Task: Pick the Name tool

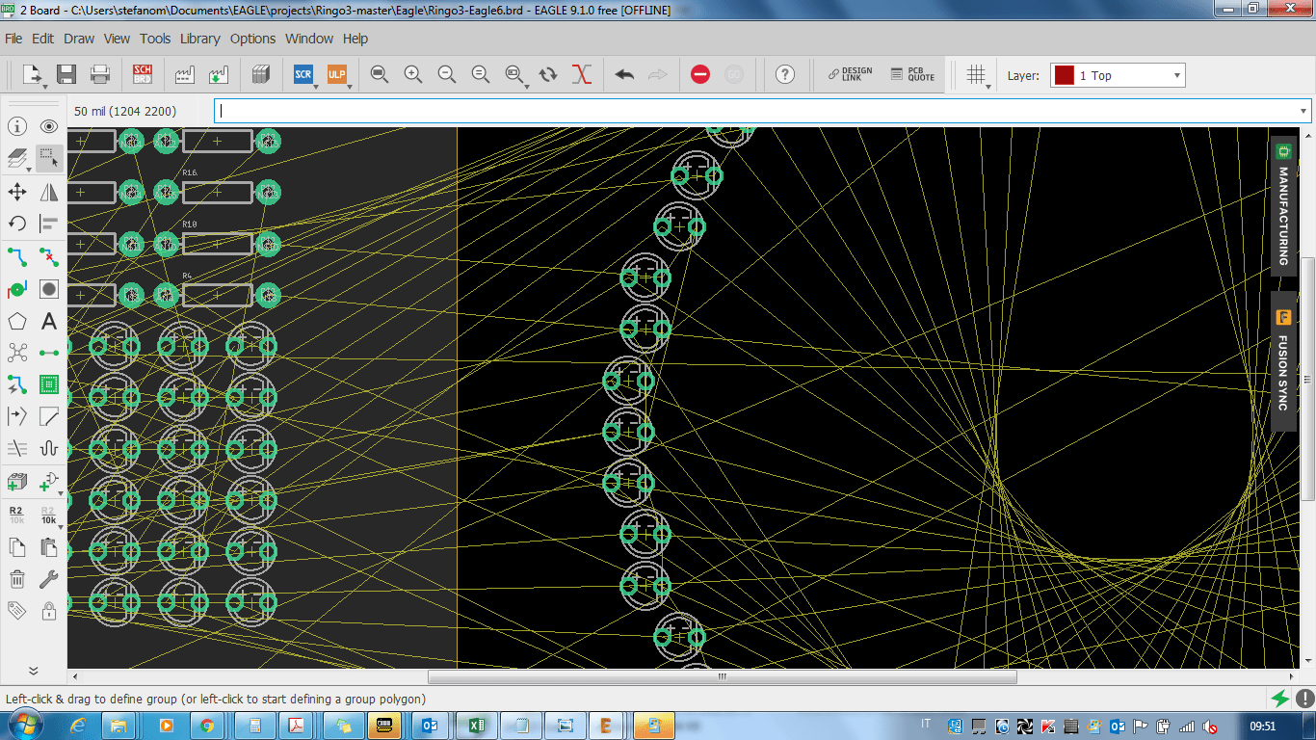Action: click(x=17, y=515)
